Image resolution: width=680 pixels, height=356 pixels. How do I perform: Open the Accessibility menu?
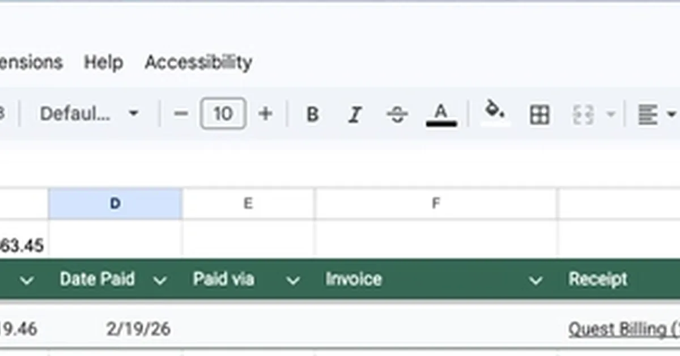point(199,62)
